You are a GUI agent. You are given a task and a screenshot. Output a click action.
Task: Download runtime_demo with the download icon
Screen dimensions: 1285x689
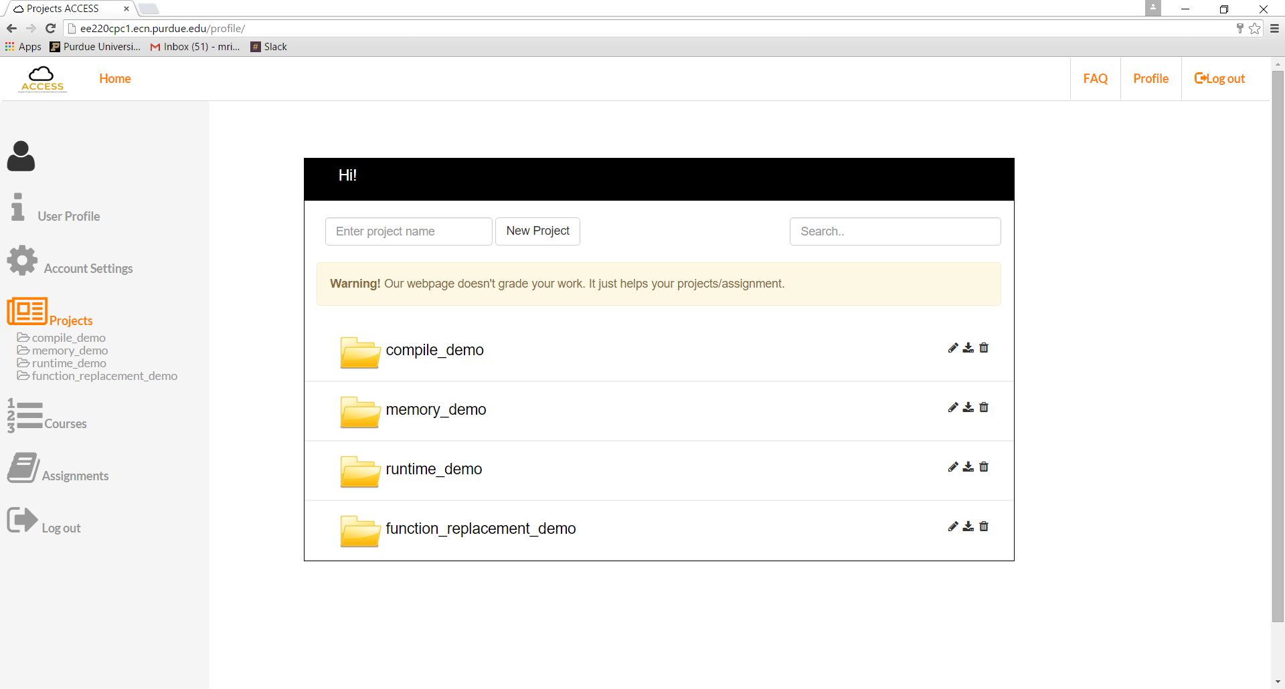[x=968, y=467]
